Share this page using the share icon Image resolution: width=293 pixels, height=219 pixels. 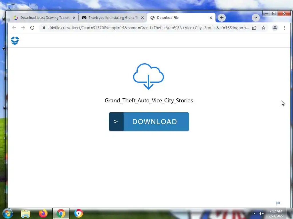point(254,28)
